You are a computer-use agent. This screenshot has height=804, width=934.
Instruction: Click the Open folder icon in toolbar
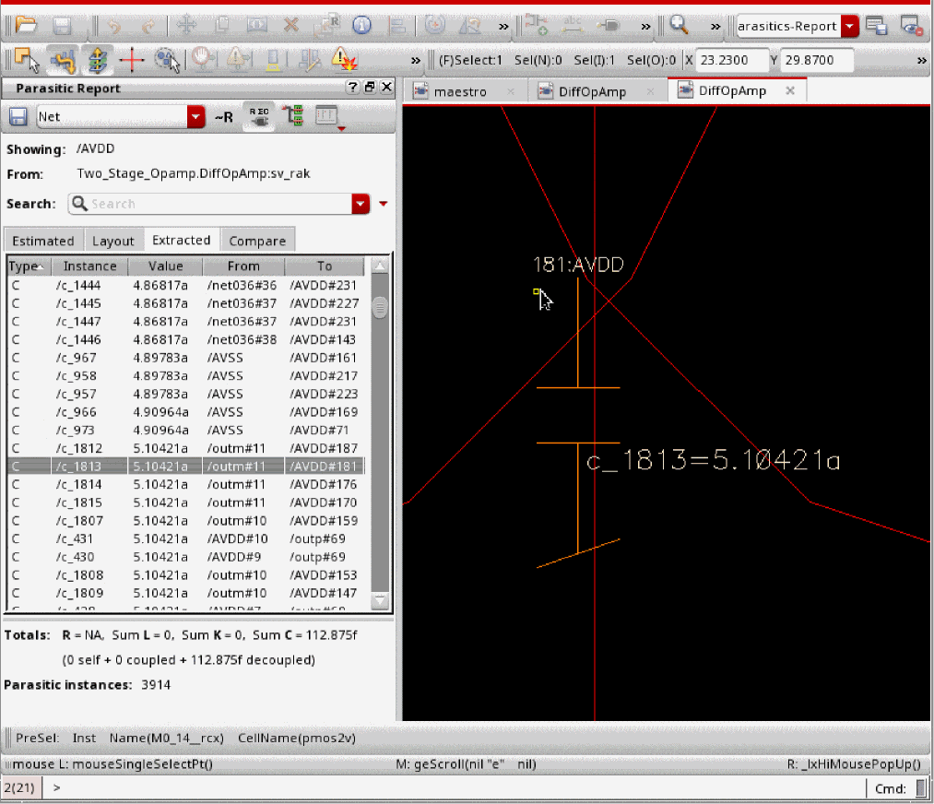(x=26, y=25)
